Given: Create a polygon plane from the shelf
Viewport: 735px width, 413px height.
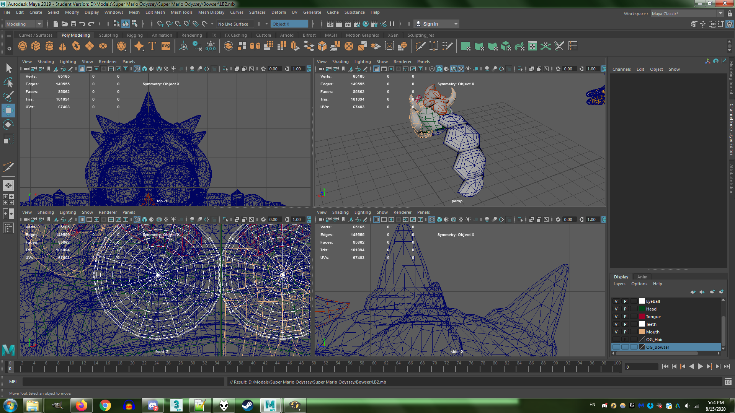Looking at the screenshot, I should click(x=90, y=46).
